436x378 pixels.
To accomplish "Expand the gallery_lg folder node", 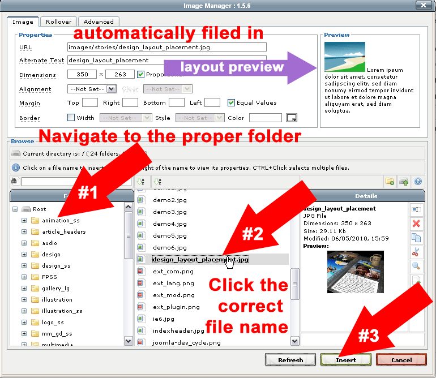I will click(24, 288).
